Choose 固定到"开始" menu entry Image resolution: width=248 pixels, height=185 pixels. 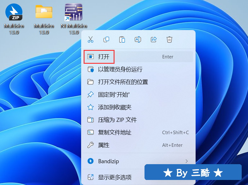pyautogui.click(x=138, y=95)
